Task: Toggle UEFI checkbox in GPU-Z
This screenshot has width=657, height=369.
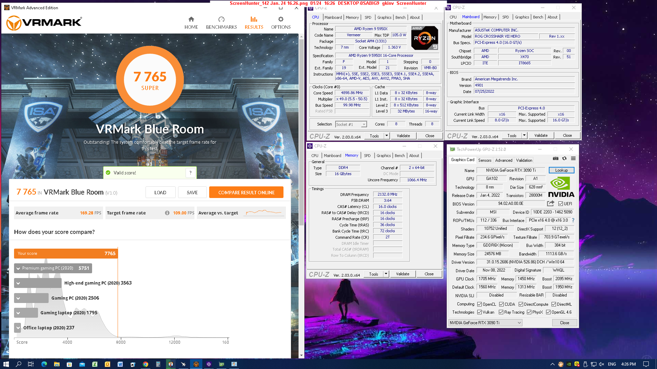Action: click(x=560, y=204)
